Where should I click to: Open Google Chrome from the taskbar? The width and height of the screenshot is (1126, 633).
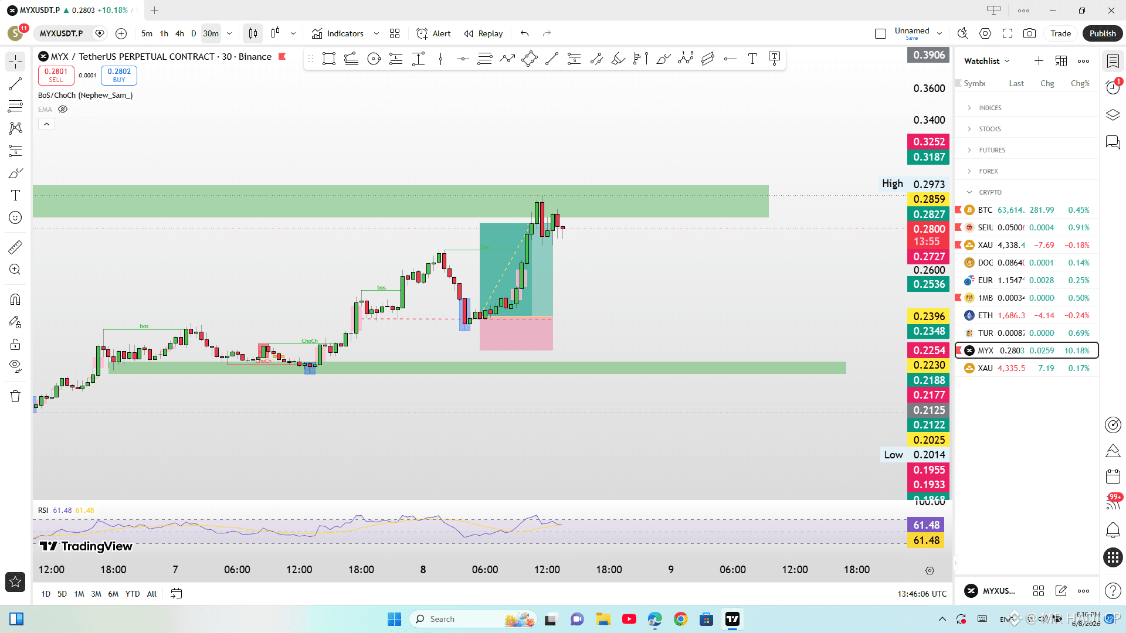click(x=680, y=619)
